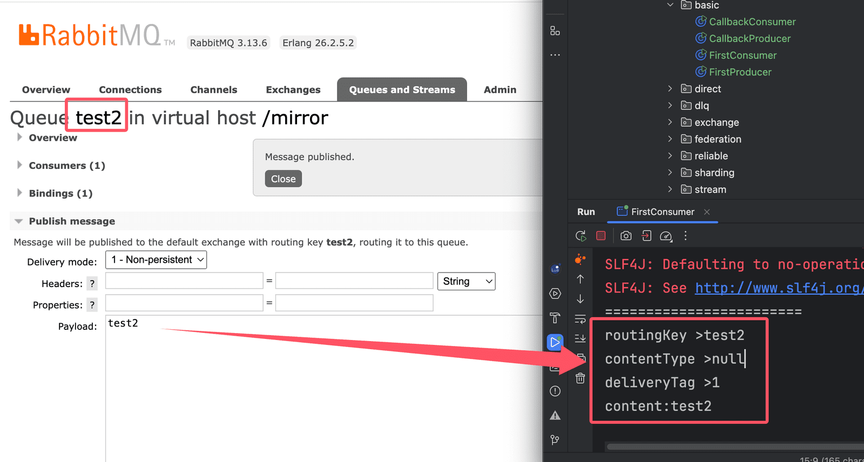Image resolution: width=864 pixels, height=462 pixels.
Task: Click inside the Payload text area
Action: (323, 389)
